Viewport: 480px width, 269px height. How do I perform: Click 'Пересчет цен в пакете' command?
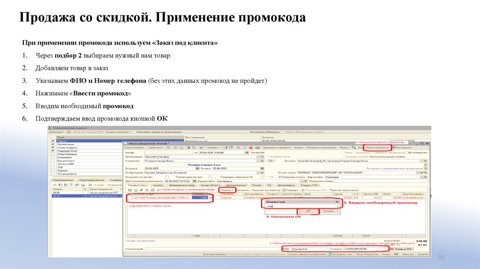(x=344, y=190)
